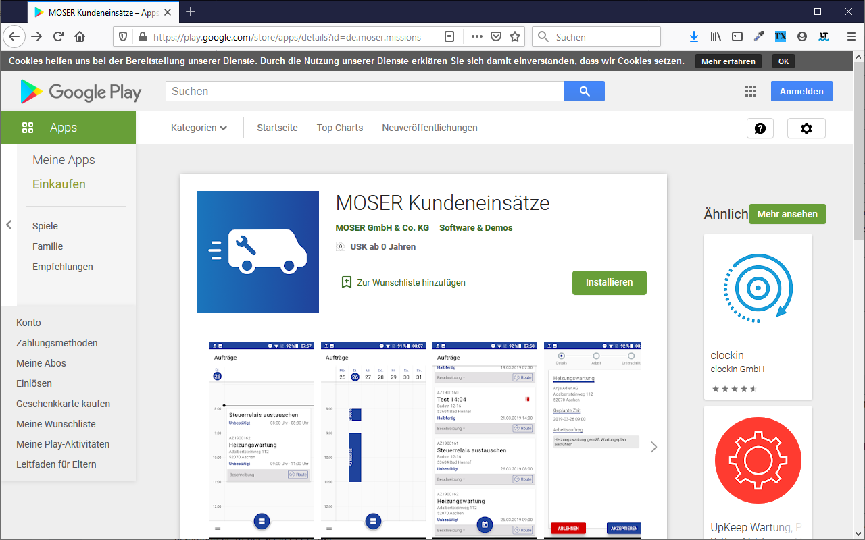Click the Google Play Suchen search field

pyautogui.click(x=365, y=91)
